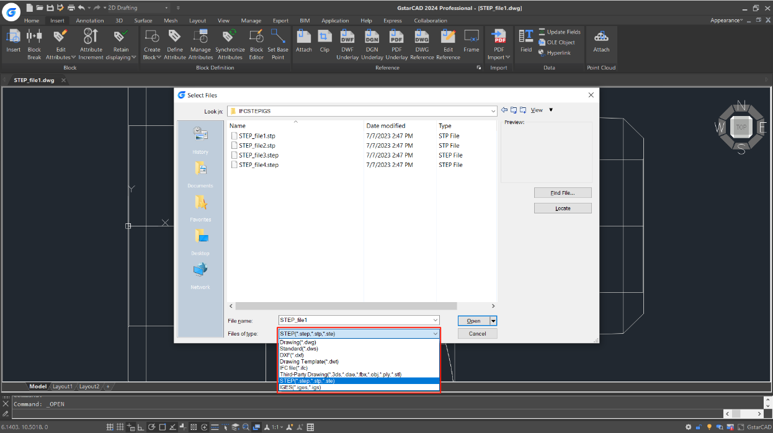Screen dimensions: 773x433
Task: Collapse the Files of type dropdown
Action: (435, 334)
